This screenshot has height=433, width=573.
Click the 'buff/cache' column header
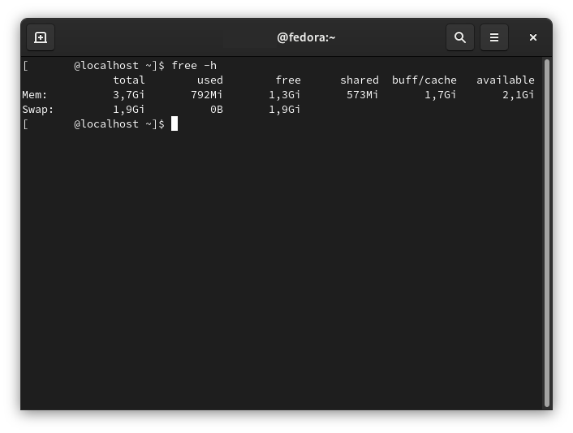tap(424, 80)
